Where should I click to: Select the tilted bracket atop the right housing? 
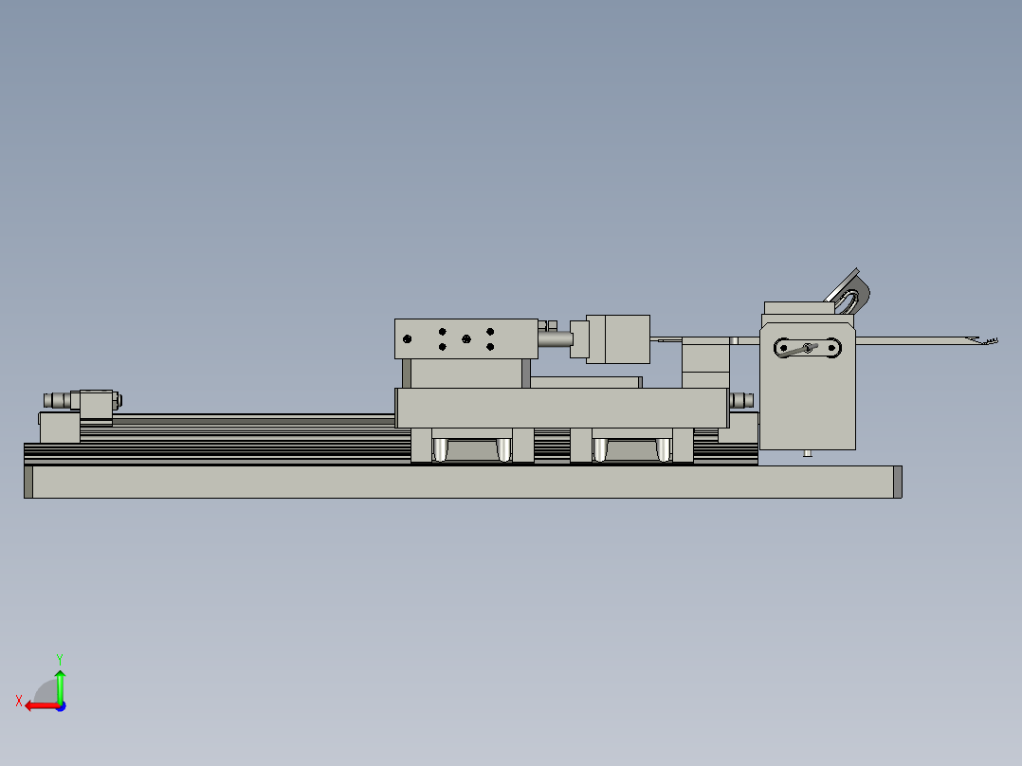848,293
